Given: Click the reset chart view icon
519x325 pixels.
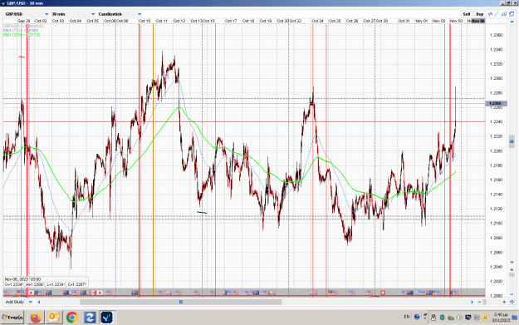Looking at the screenshot, I should [512, 302].
